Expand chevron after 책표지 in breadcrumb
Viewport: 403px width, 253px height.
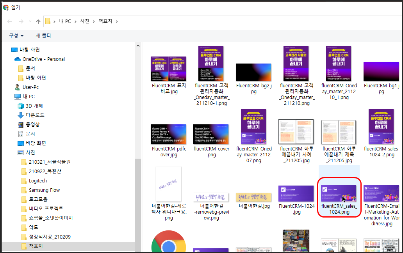tap(117, 21)
